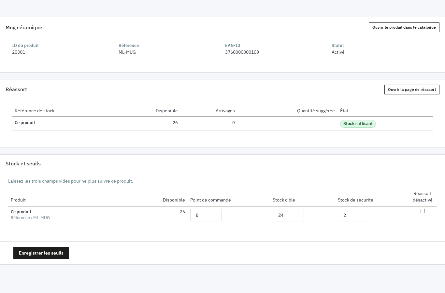Viewport: 445px width, 293px height.
Task: Click the 'Arrivages' column header
Action: point(225,111)
